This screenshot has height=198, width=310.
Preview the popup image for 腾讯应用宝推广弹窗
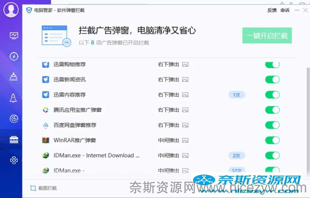(x=185, y=110)
